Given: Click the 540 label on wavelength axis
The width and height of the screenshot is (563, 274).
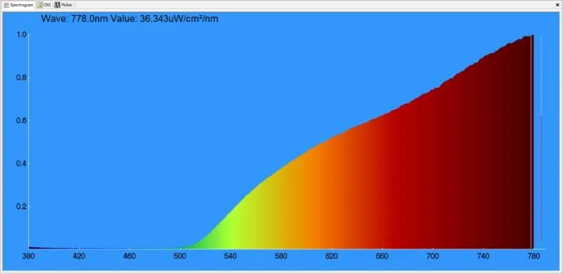Looking at the screenshot, I should pyautogui.click(x=230, y=256).
